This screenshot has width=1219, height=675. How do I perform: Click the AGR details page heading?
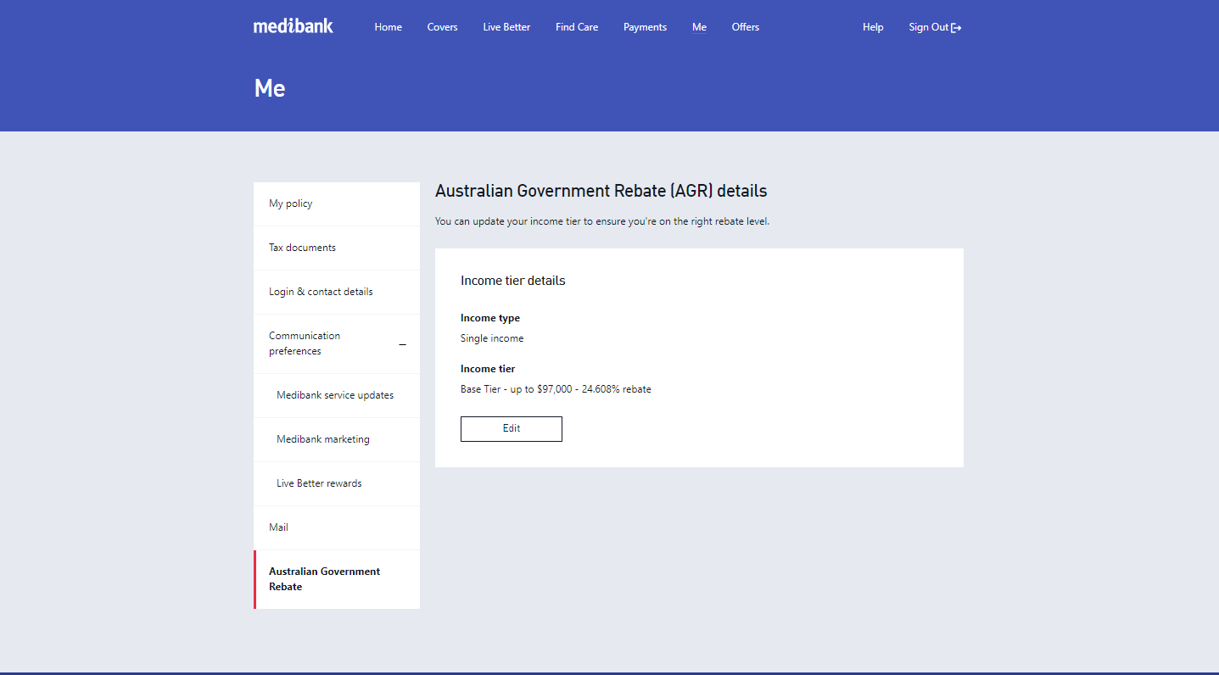pos(601,192)
